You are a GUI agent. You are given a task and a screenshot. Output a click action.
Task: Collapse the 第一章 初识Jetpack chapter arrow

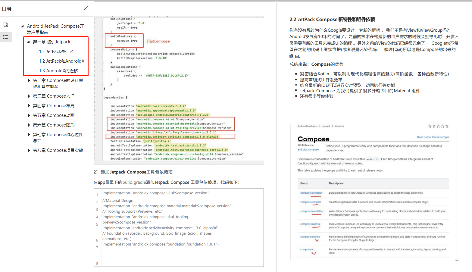coord(28,42)
